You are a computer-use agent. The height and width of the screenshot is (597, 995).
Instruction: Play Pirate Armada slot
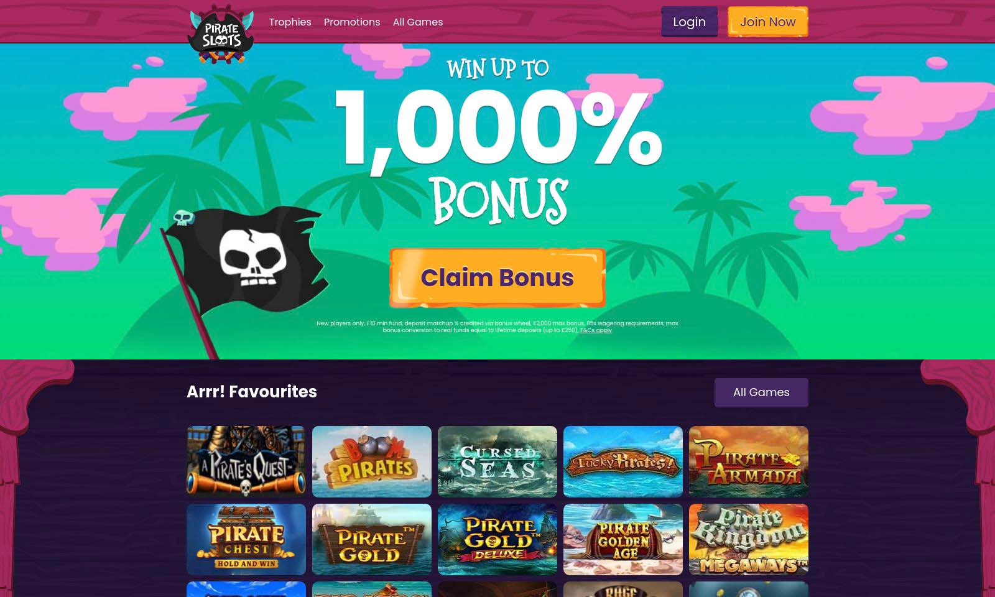[x=749, y=461]
